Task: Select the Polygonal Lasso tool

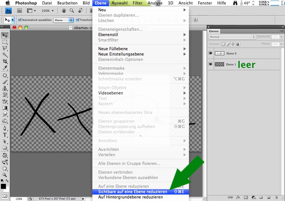Action: coord(5,48)
